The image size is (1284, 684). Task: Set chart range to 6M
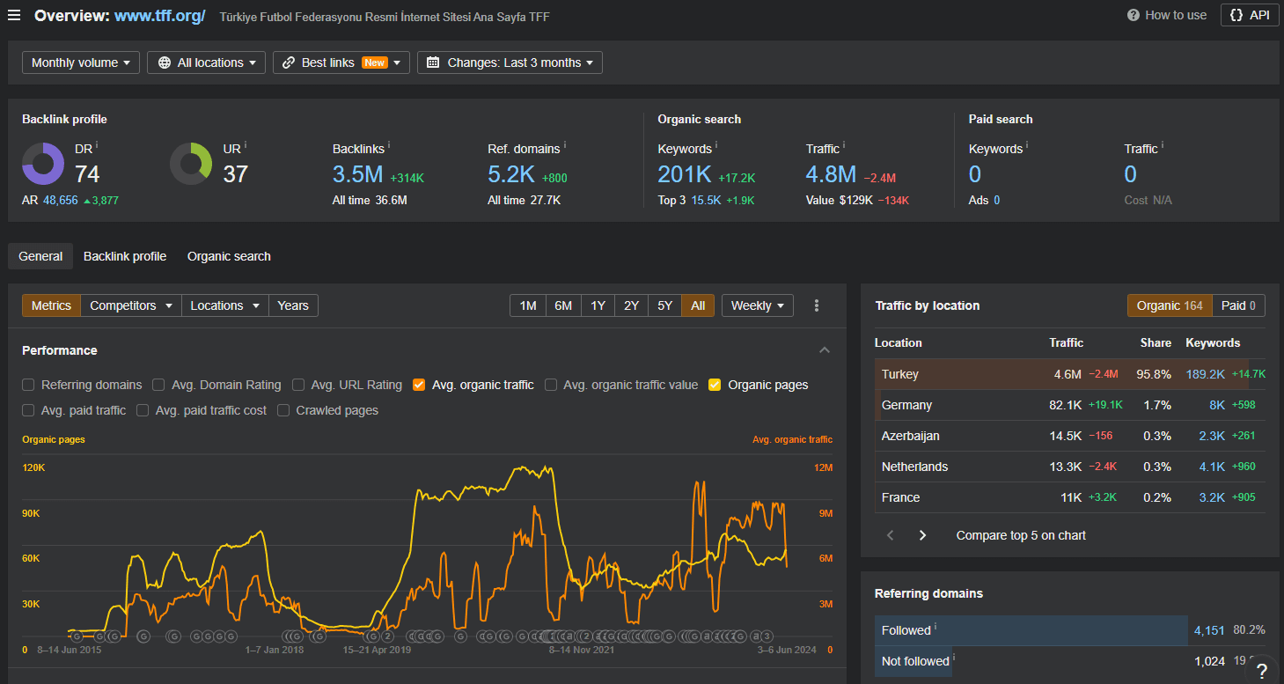tap(563, 305)
